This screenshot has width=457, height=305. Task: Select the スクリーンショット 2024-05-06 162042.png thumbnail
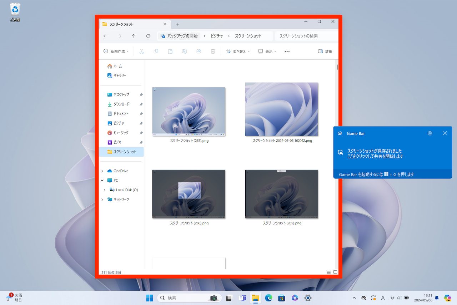(282, 109)
